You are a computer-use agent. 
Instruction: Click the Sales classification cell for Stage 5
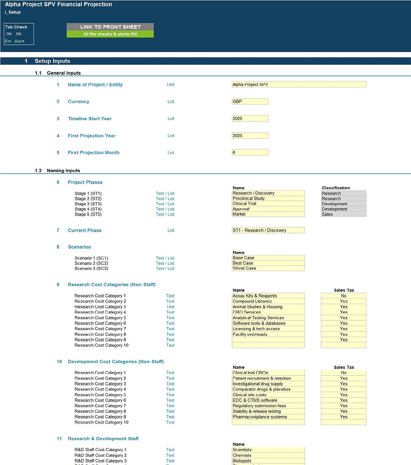click(343, 214)
